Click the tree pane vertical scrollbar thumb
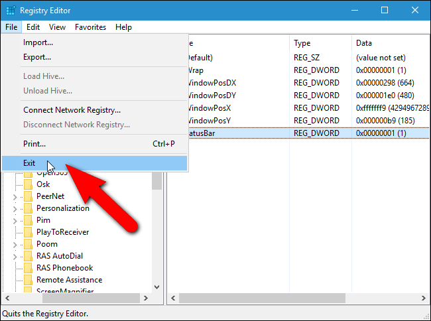The height and width of the screenshot is (321, 431). pyautogui.click(x=157, y=181)
